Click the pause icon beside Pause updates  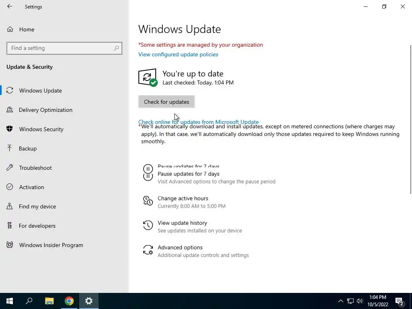(x=148, y=172)
